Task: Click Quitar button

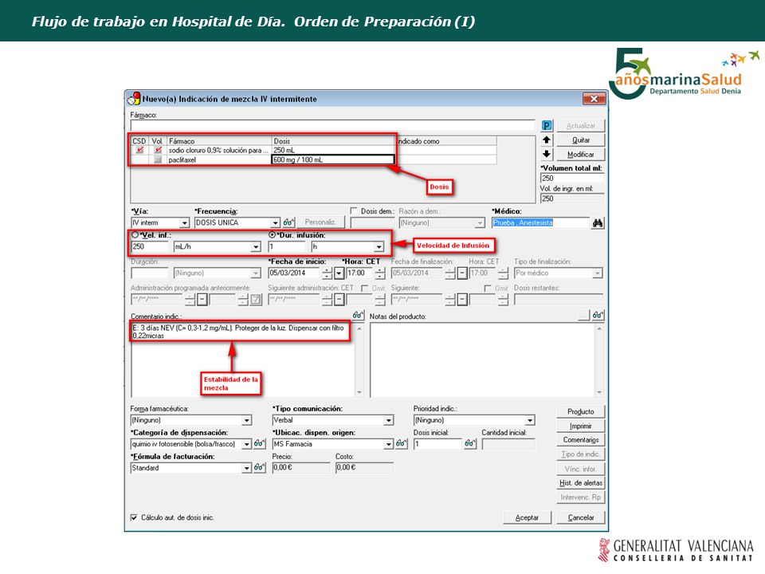Action: (x=581, y=140)
